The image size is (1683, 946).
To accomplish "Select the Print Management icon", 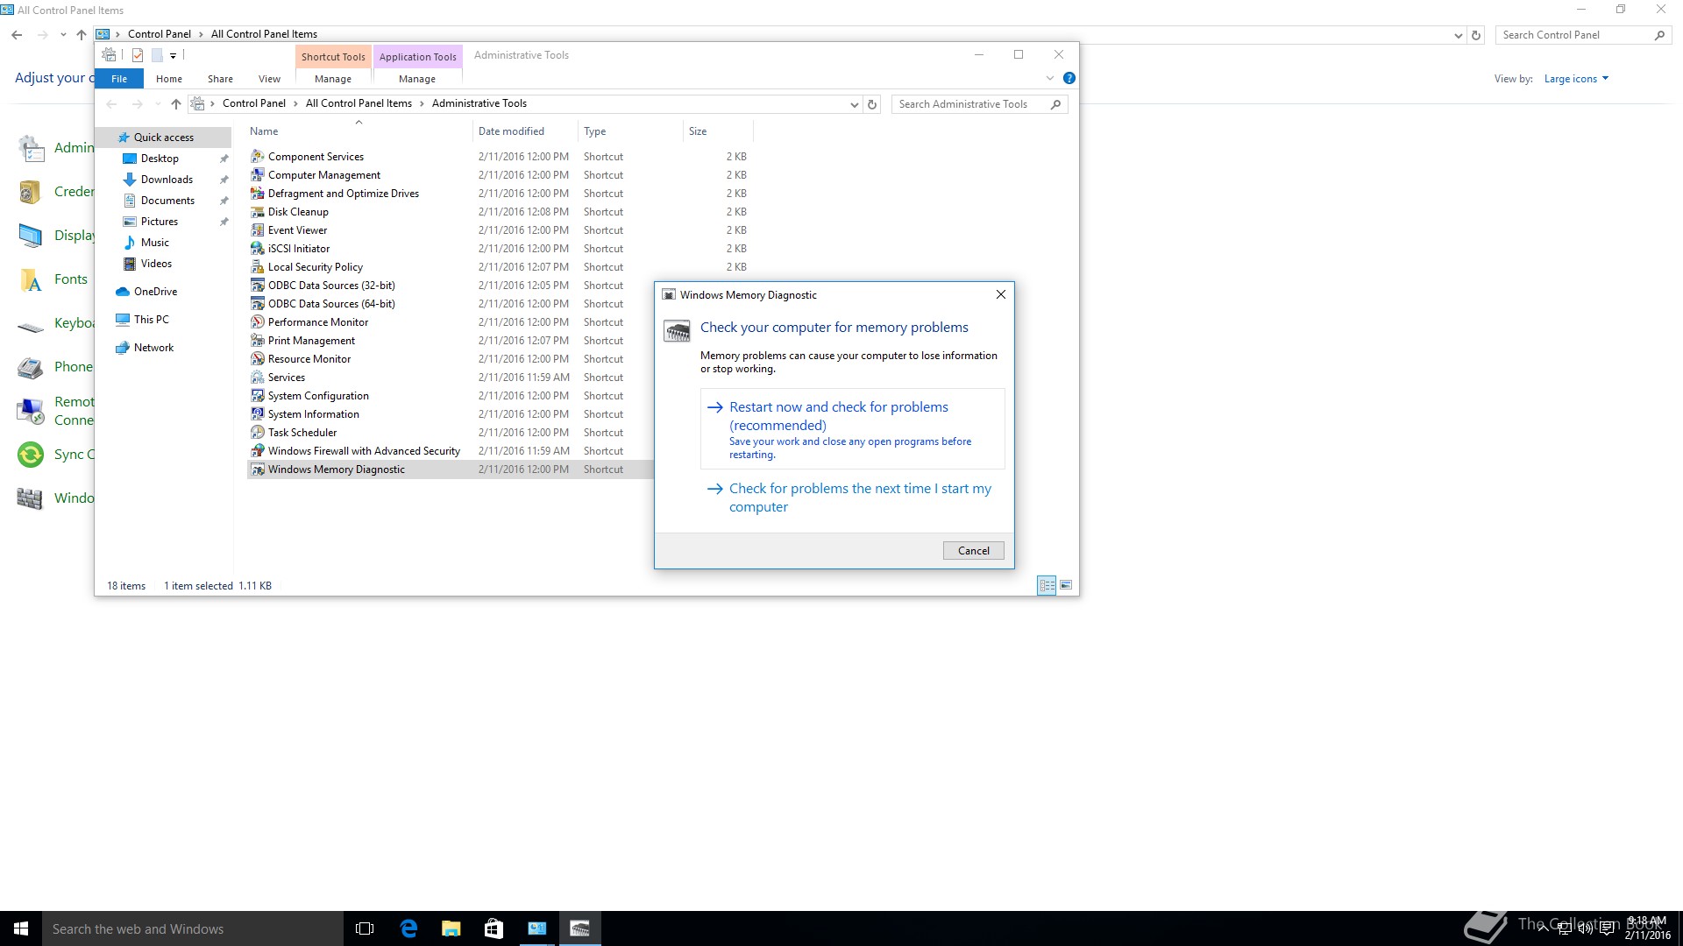I will [x=257, y=340].
